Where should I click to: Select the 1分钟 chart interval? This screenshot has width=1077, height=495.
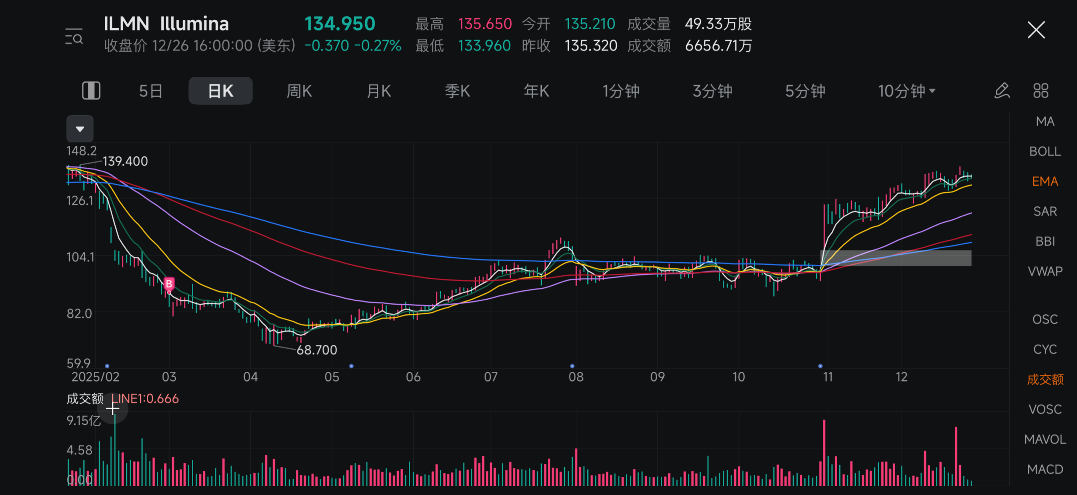pyautogui.click(x=621, y=91)
